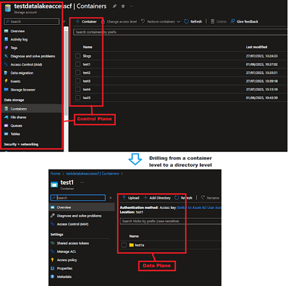Add a new Container
This screenshot has height=286, width=288.
(86, 21)
